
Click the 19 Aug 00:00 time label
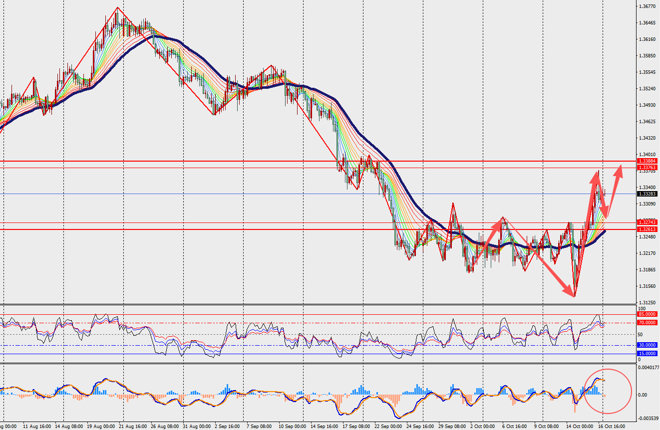pos(100,427)
